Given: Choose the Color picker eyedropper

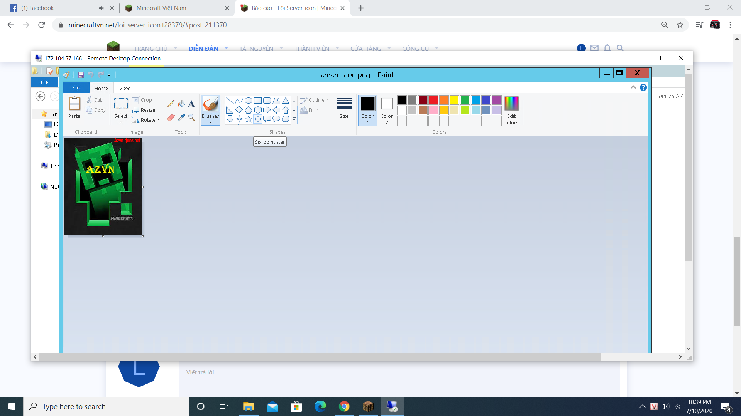Looking at the screenshot, I should pyautogui.click(x=181, y=117).
